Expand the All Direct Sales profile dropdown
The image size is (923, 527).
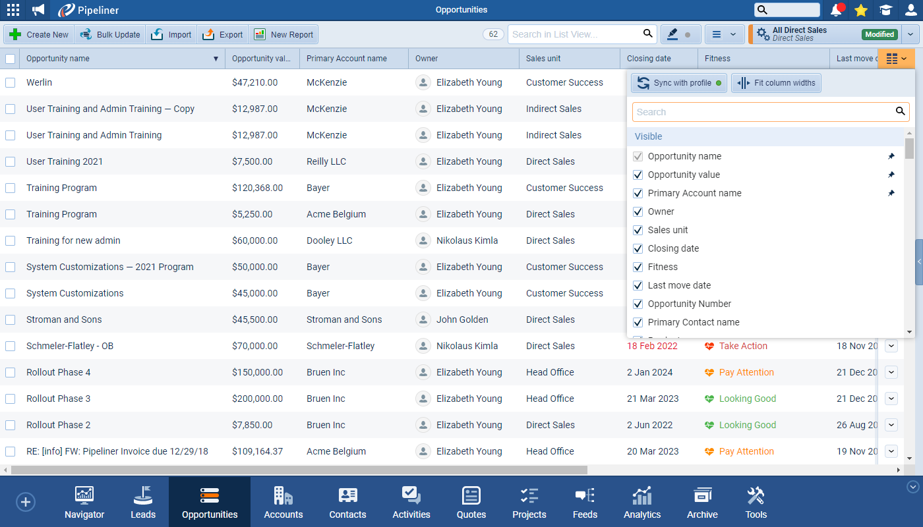point(910,34)
